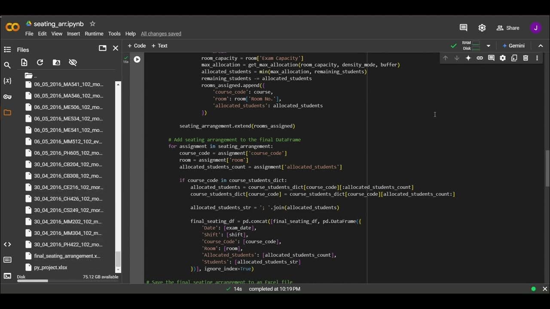
Task: Click the notebook vertical scrollbar
Action: [547, 168]
